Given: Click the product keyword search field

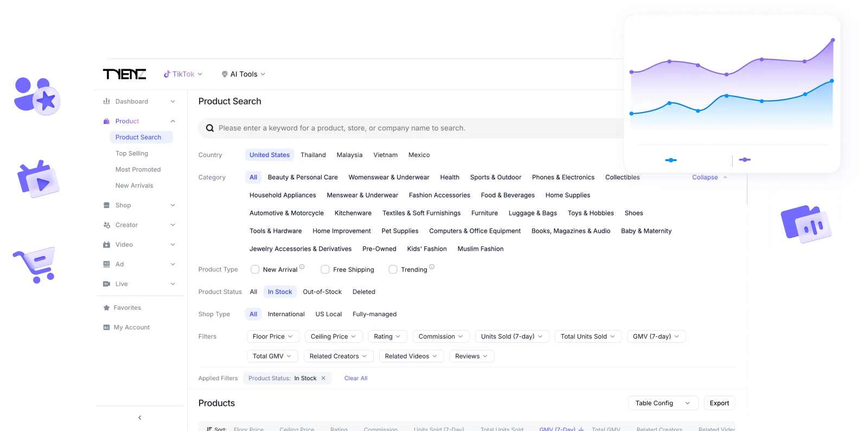Looking at the screenshot, I should tap(412, 128).
